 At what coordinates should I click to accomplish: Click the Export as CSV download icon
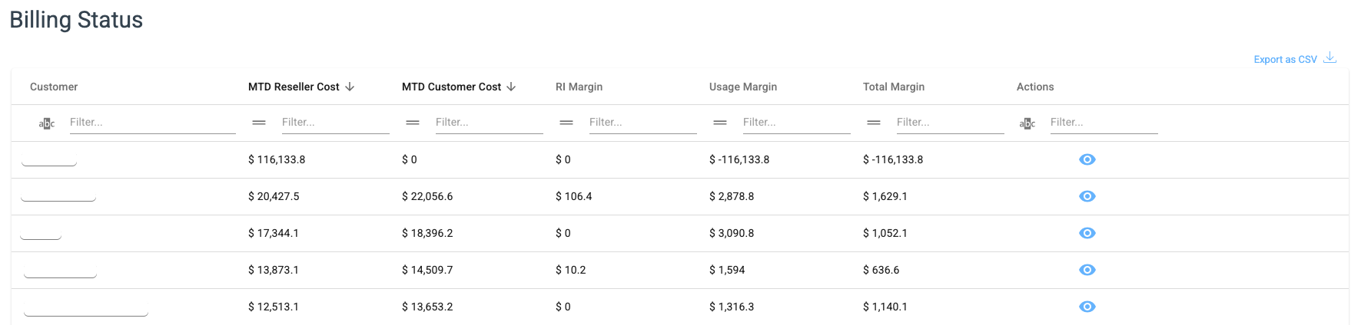(x=1330, y=58)
